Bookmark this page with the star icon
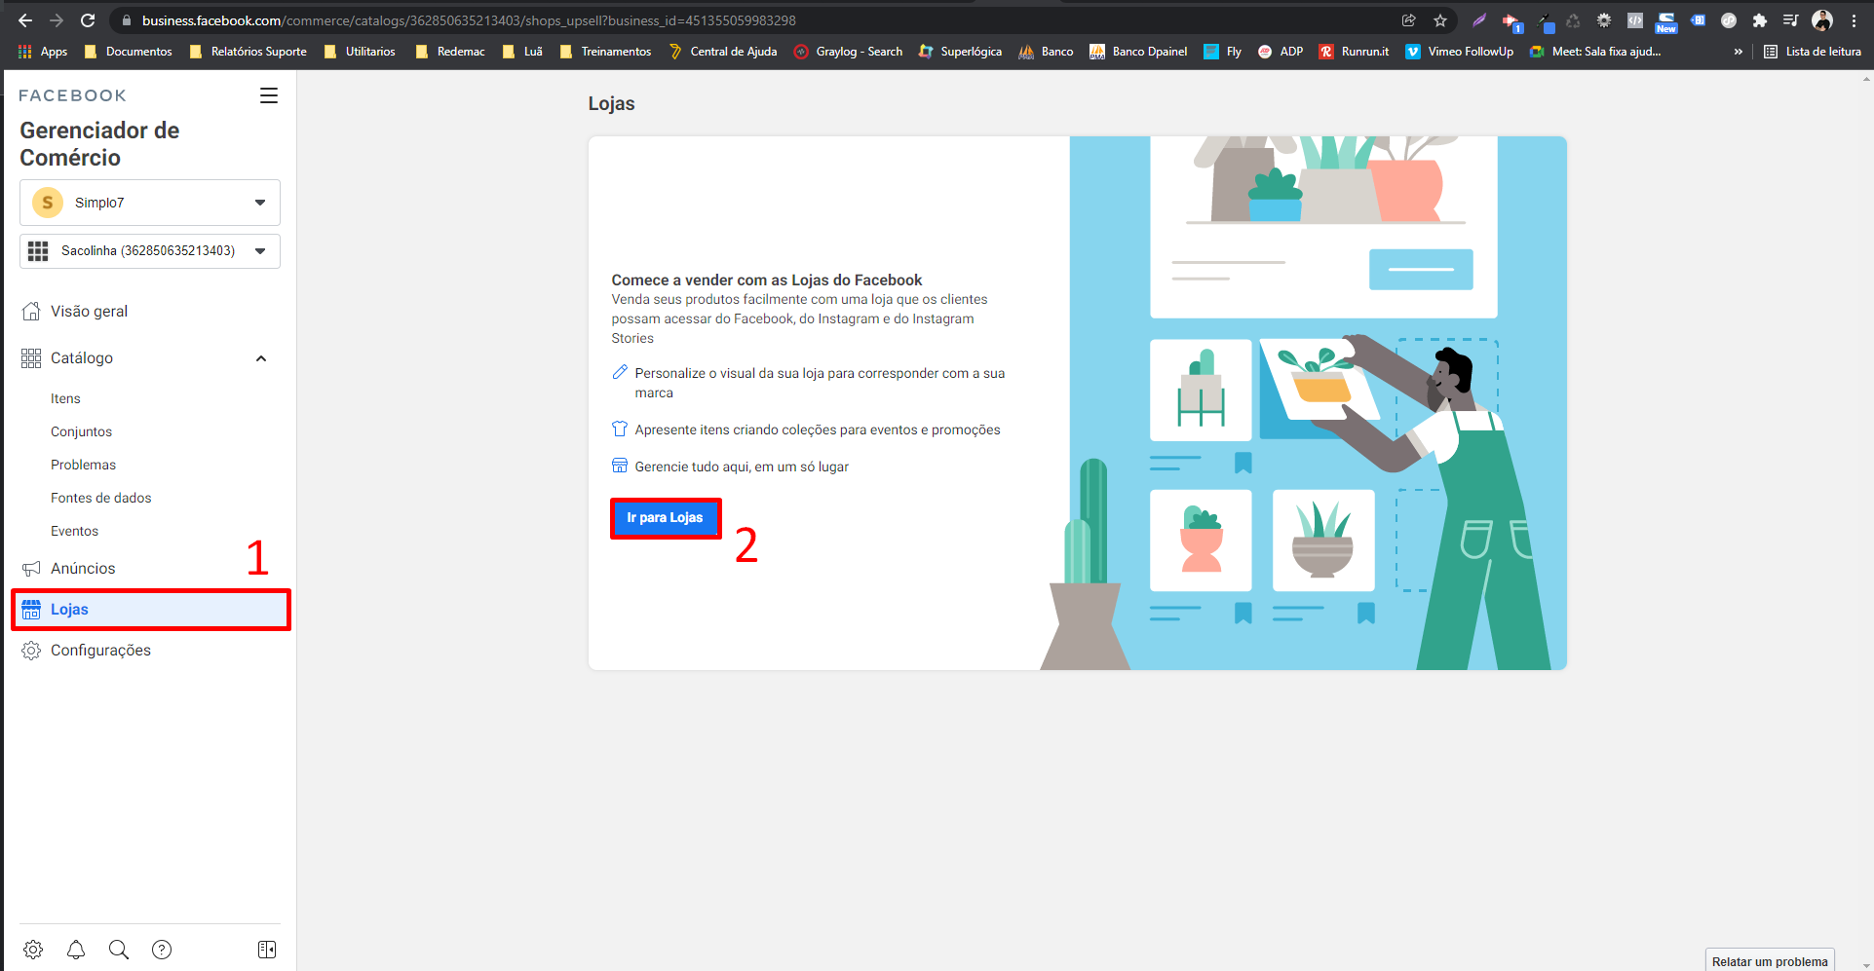The width and height of the screenshot is (1874, 971). coord(1440,20)
